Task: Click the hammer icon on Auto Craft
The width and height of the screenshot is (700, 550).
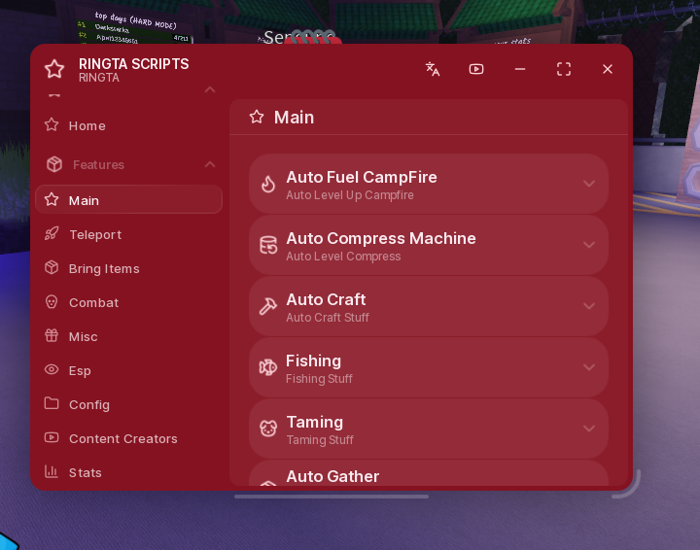Action: [268, 306]
